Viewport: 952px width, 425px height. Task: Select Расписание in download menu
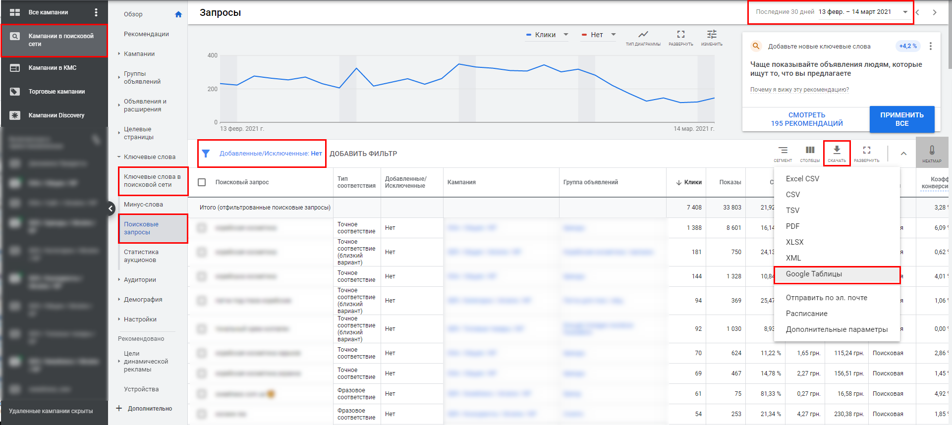tap(837, 314)
